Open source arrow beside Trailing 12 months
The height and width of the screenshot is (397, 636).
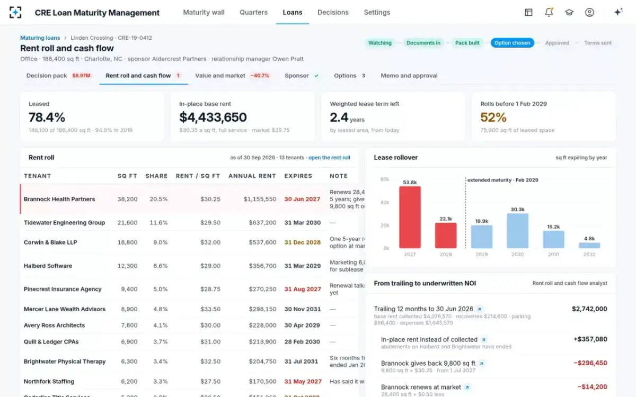pos(480,309)
